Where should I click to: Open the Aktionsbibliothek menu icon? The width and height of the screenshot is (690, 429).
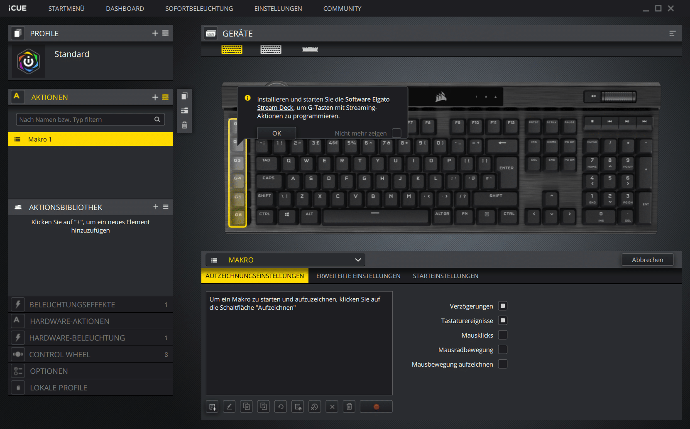[166, 207]
